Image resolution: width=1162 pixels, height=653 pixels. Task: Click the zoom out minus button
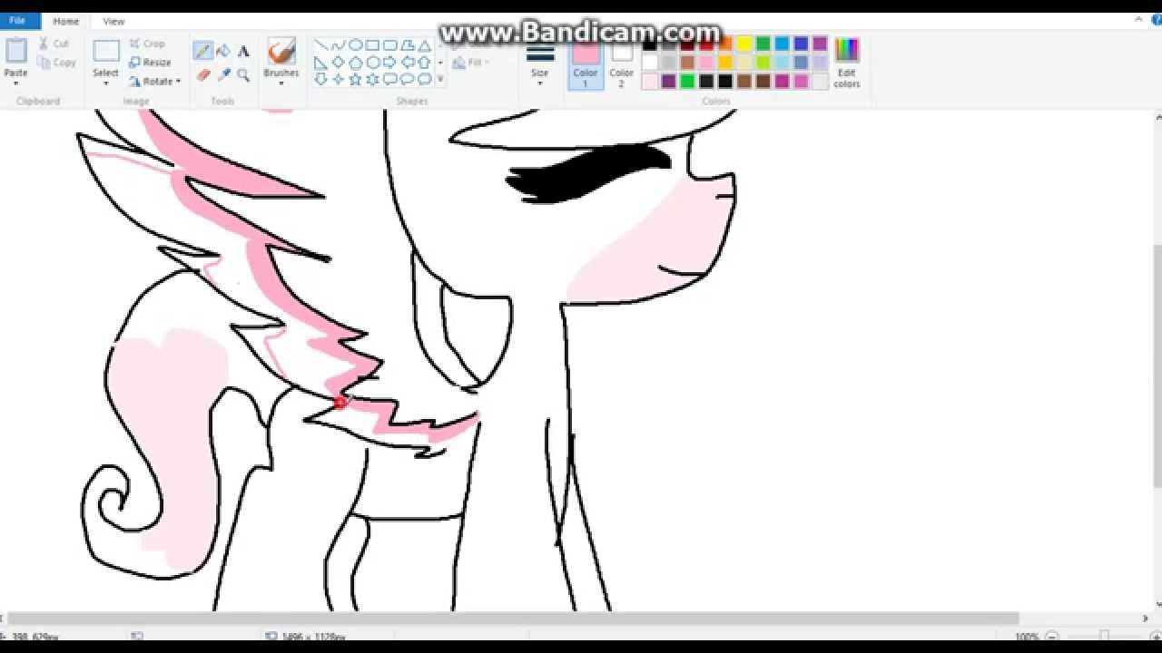(x=1051, y=637)
